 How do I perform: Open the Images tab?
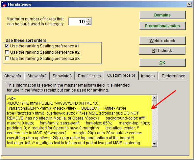tap(148, 76)
